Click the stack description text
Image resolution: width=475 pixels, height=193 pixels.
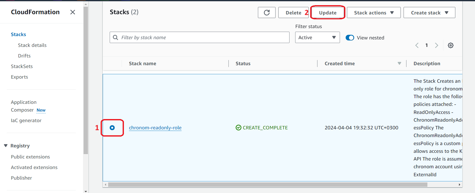(x=438, y=128)
